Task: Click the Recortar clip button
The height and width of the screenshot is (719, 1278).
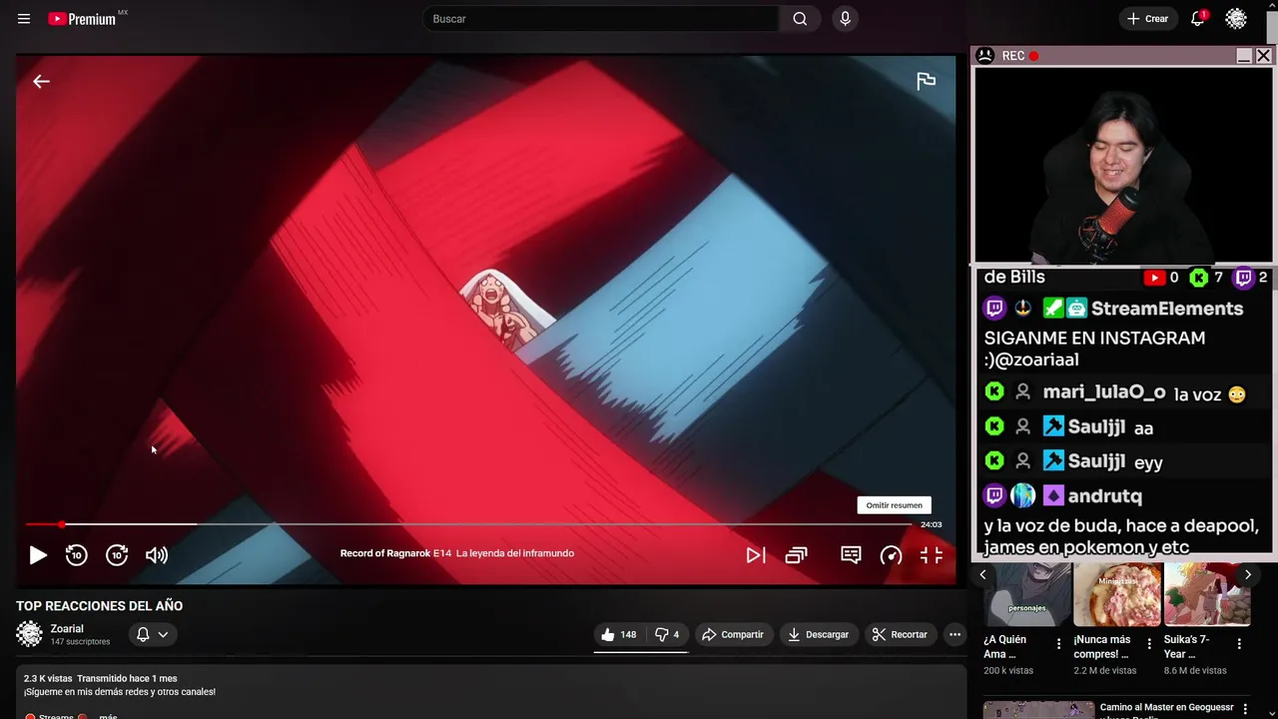Action: click(900, 634)
